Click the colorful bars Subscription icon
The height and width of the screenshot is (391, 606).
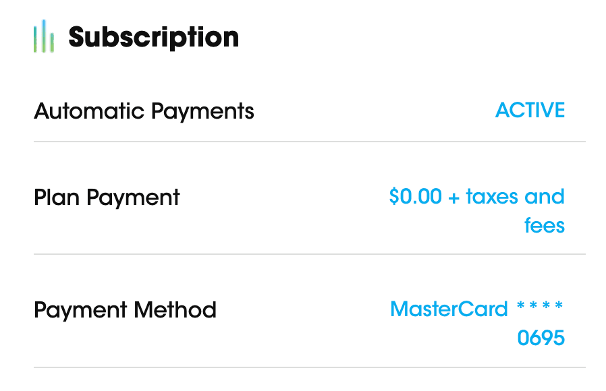[44, 36]
